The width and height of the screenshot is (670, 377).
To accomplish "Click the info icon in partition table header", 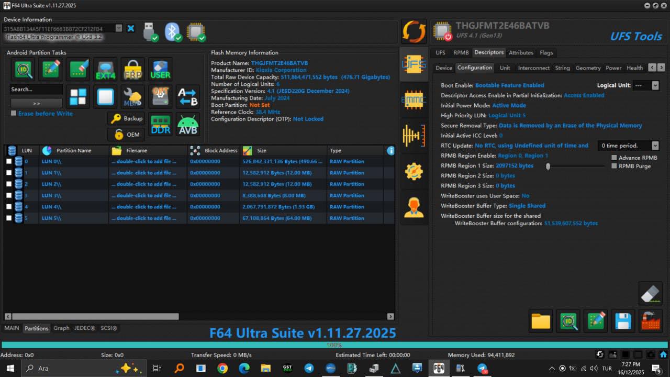I will tap(390, 150).
